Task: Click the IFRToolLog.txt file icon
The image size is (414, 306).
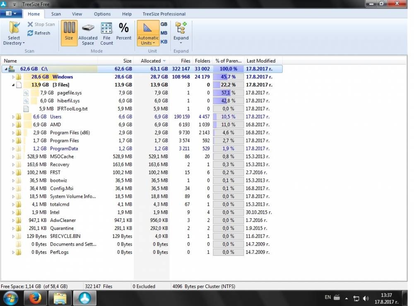Action: click(26, 109)
